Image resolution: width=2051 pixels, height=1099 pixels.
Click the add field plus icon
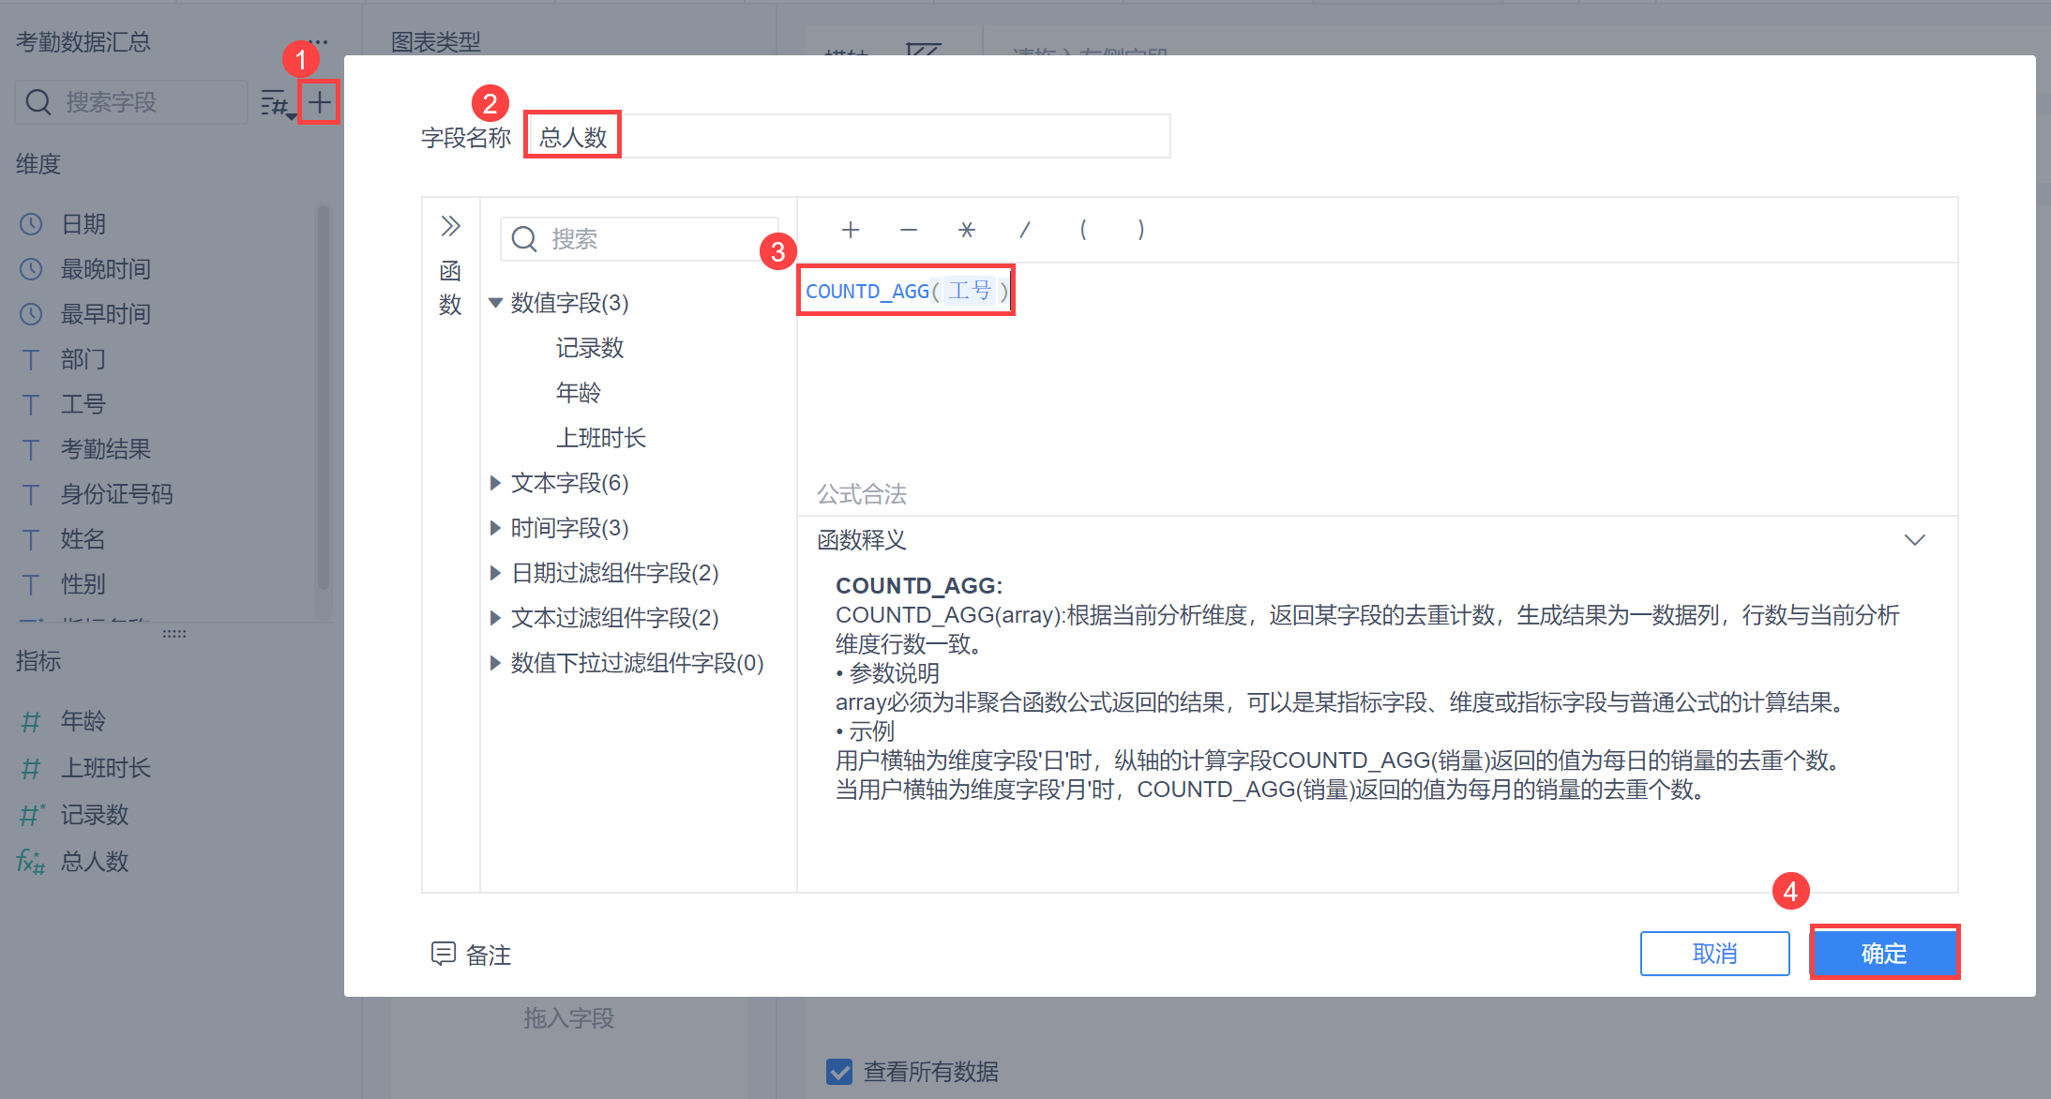click(320, 102)
